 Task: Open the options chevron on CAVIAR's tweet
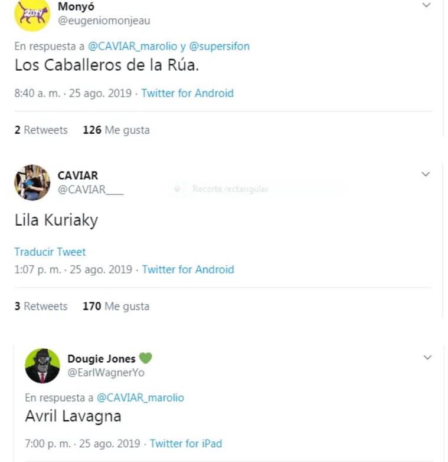point(425,174)
